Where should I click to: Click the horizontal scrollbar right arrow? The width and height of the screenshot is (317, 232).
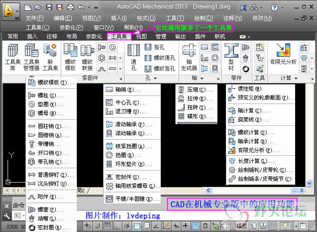tap(302, 191)
